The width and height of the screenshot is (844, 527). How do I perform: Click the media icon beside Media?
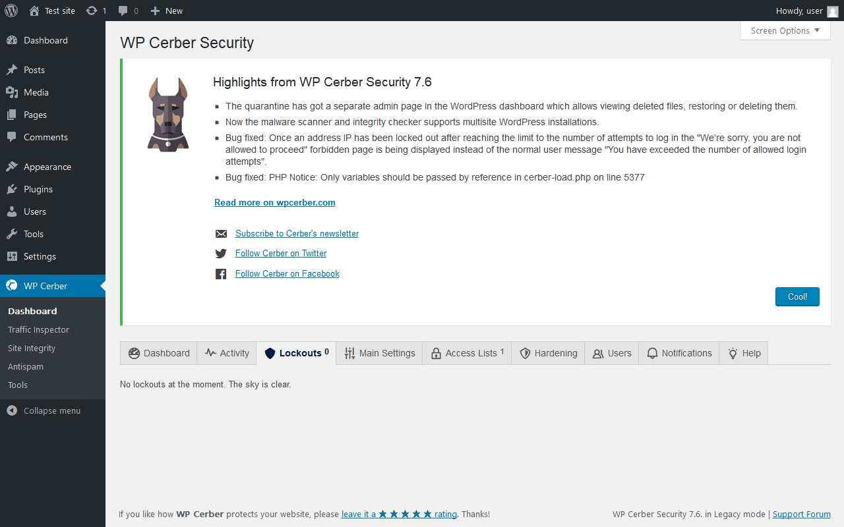[x=12, y=92]
